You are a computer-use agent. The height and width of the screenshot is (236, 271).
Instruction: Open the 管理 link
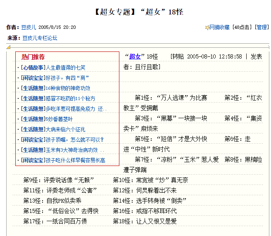click(x=262, y=28)
